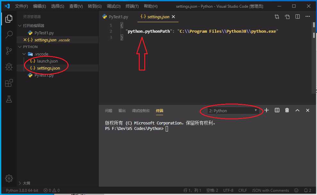Switch to the 输出 panel tab
Image resolution: width=317 pixels, height=195 pixels.
(x=122, y=111)
